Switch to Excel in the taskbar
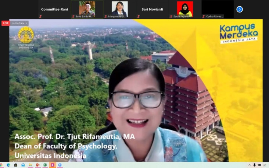 click(45, 165)
